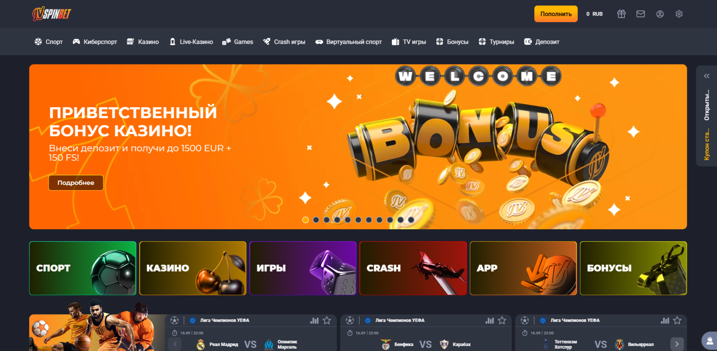
Task: Expand the bet slip side panel
Action: coord(706,76)
